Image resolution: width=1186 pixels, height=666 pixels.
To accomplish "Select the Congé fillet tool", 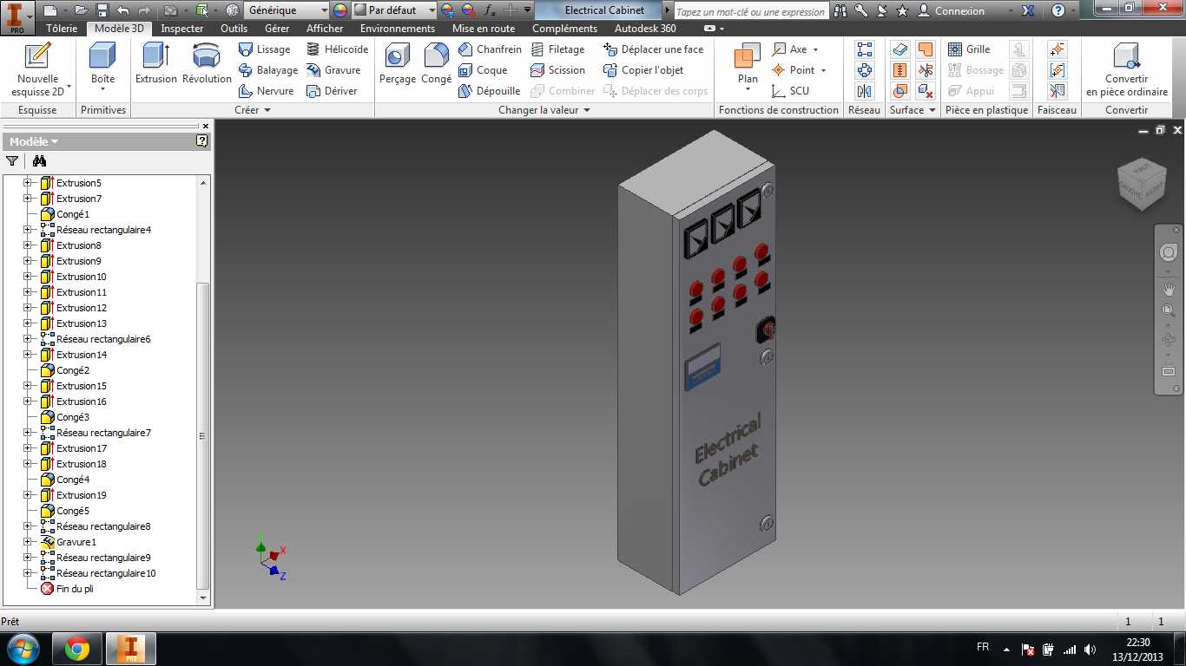I will pos(437,63).
